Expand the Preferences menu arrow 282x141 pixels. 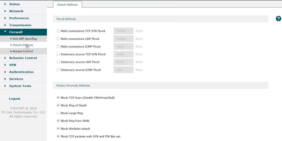pos(5,18)
